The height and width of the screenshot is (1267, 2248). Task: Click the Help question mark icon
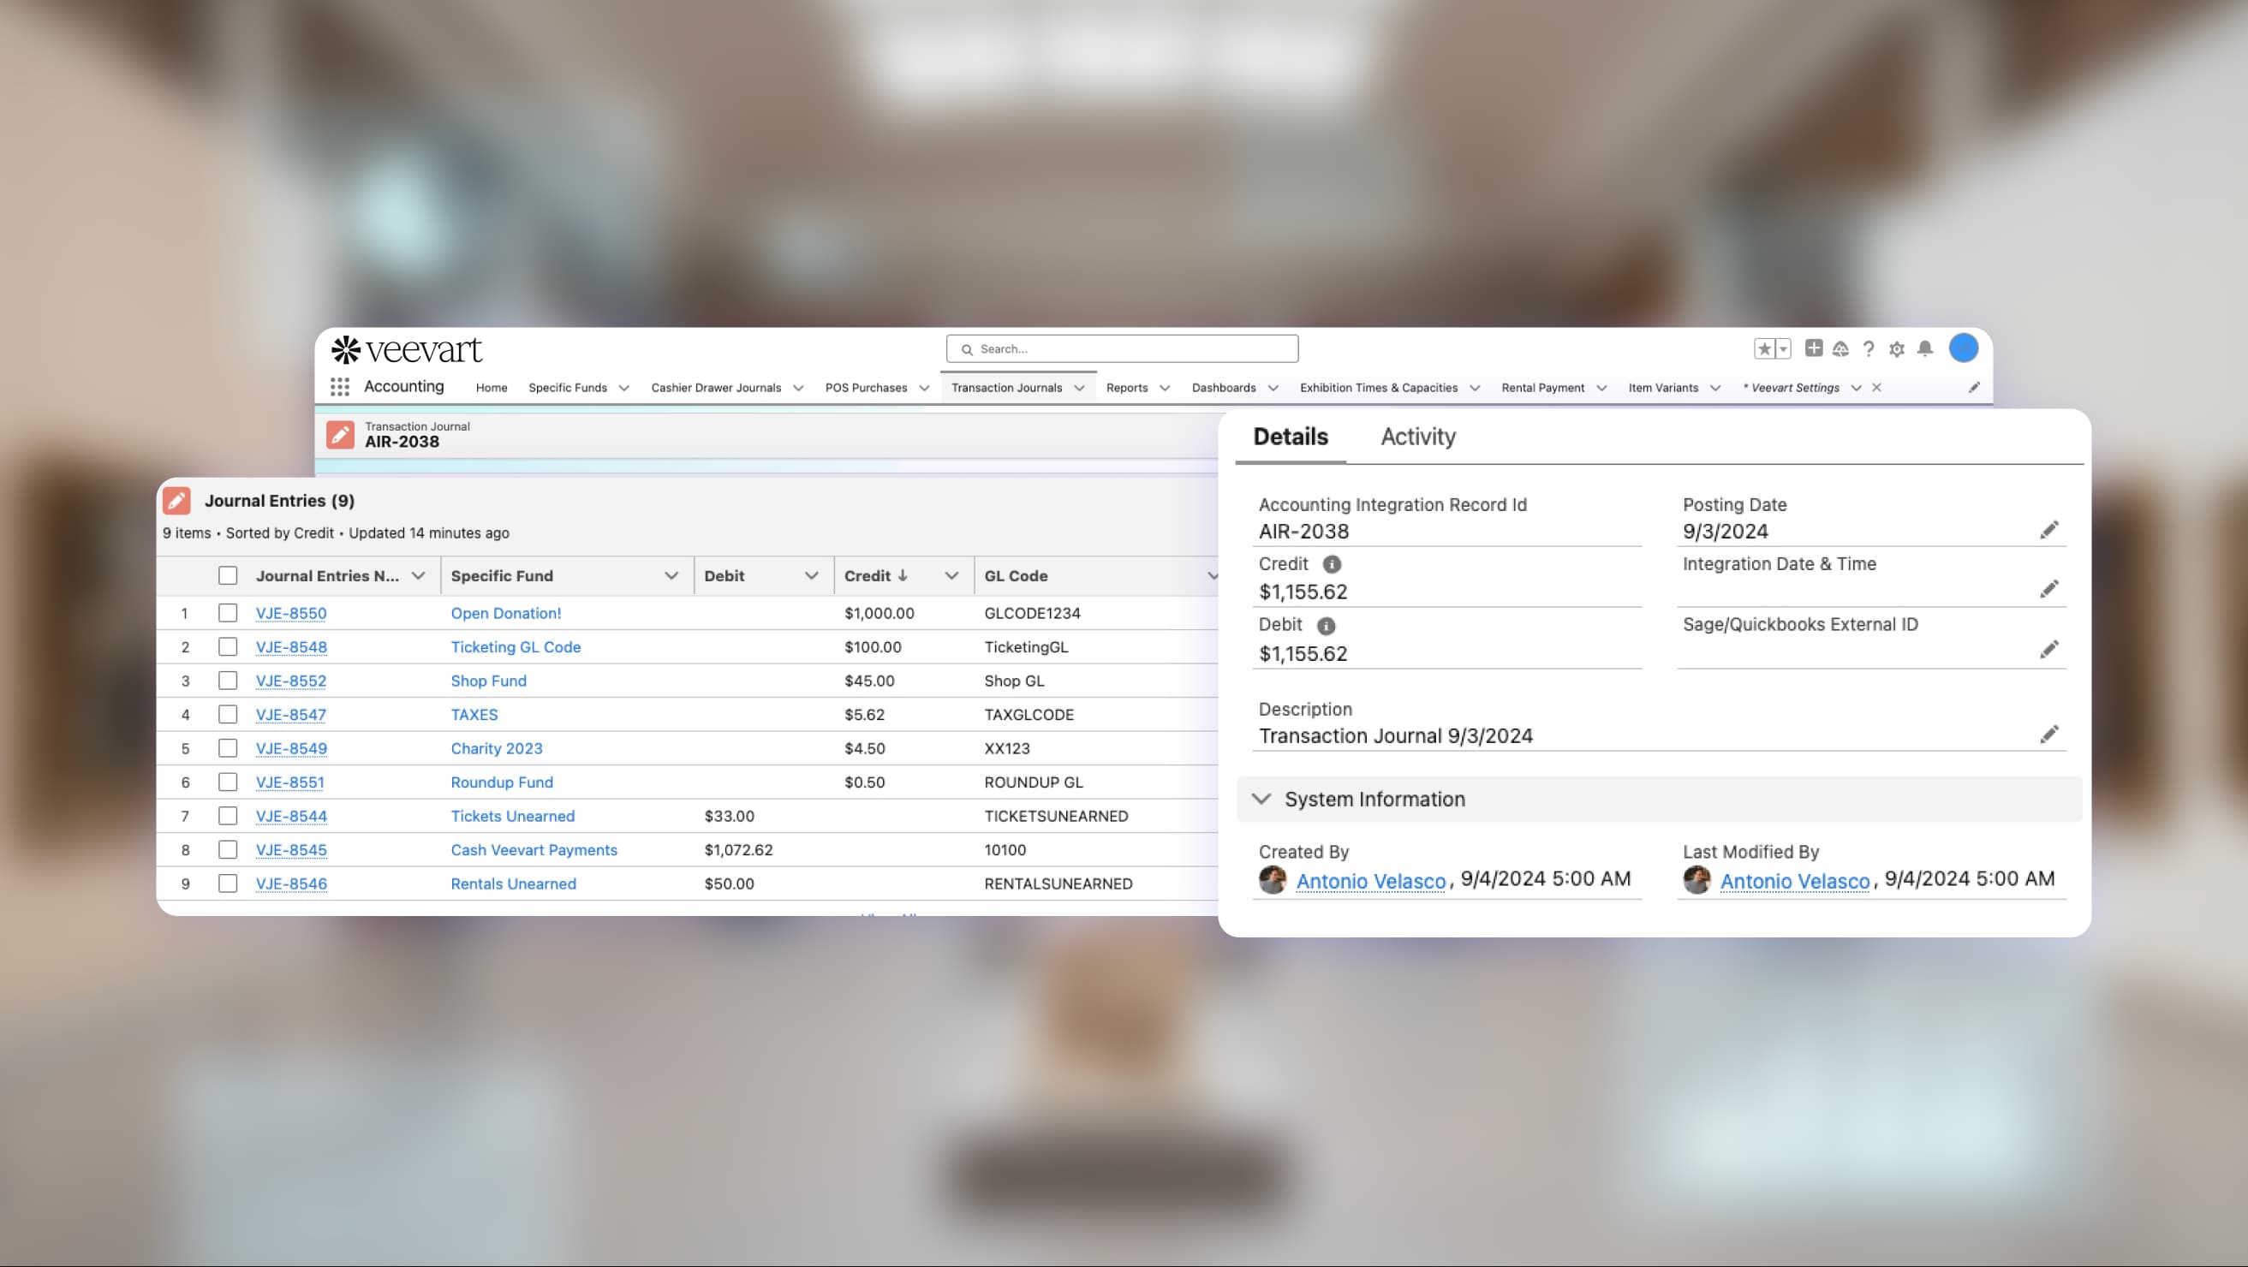[1869, 349]
